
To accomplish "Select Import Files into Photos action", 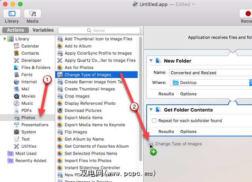I will point(96,161).
